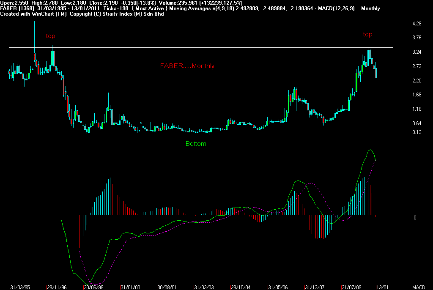
Task: Click the date label 29/11/96
Action: [57, 287]
